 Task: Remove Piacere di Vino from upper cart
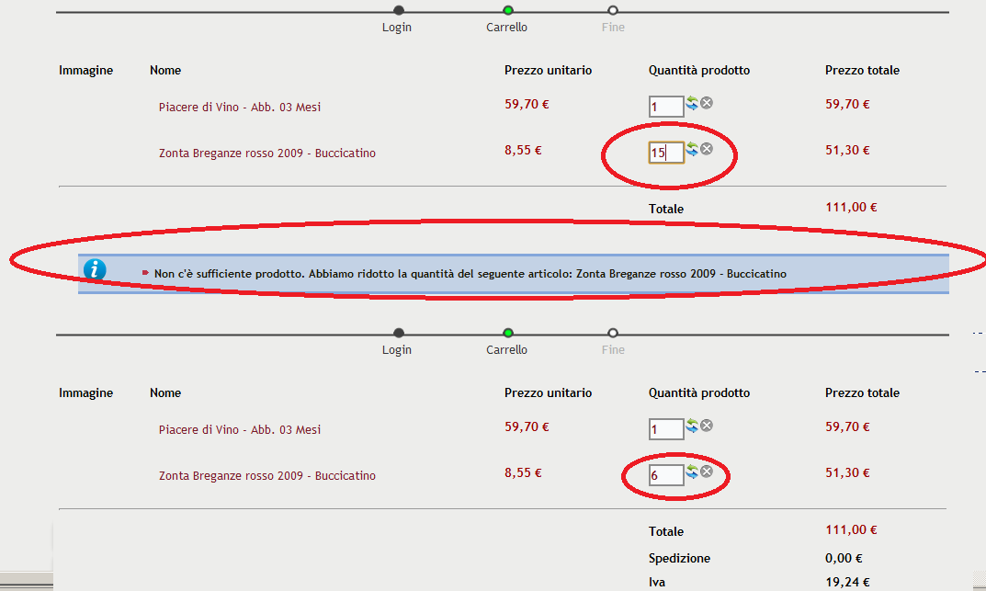pyautogui.click(x=707, y=103)
